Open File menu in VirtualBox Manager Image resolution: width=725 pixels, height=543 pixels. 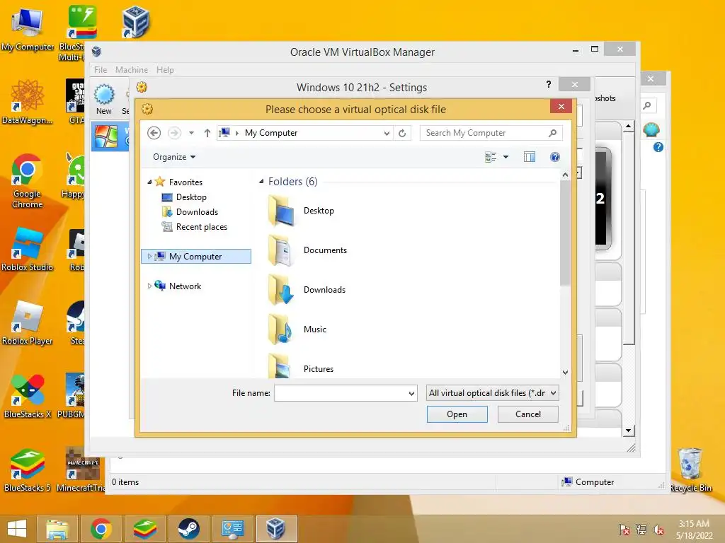pos(101,70)
